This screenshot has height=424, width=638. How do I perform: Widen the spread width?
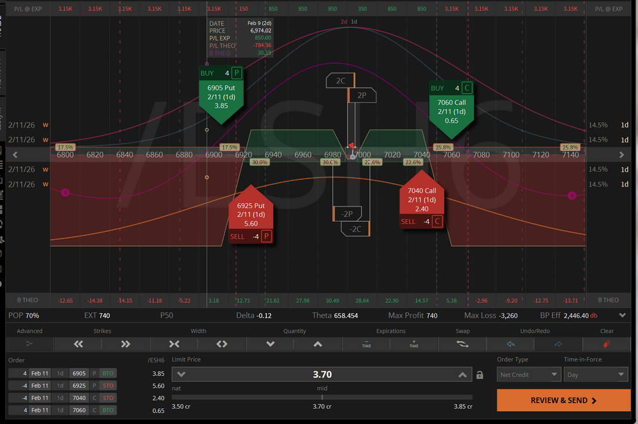pyautogui.click(x=222, y=344)
